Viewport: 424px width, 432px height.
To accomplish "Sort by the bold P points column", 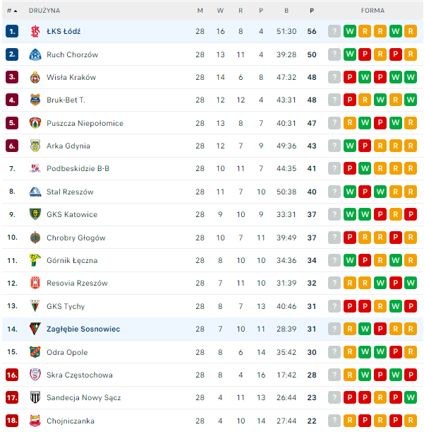I will (312, 11).
